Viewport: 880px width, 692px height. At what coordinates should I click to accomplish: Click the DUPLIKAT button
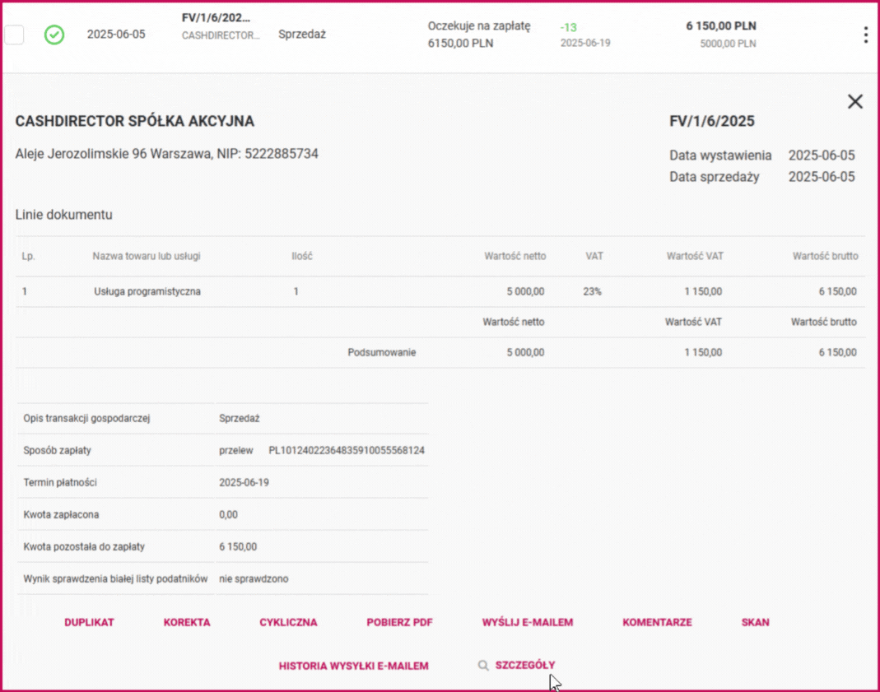[x=89, y=622]
